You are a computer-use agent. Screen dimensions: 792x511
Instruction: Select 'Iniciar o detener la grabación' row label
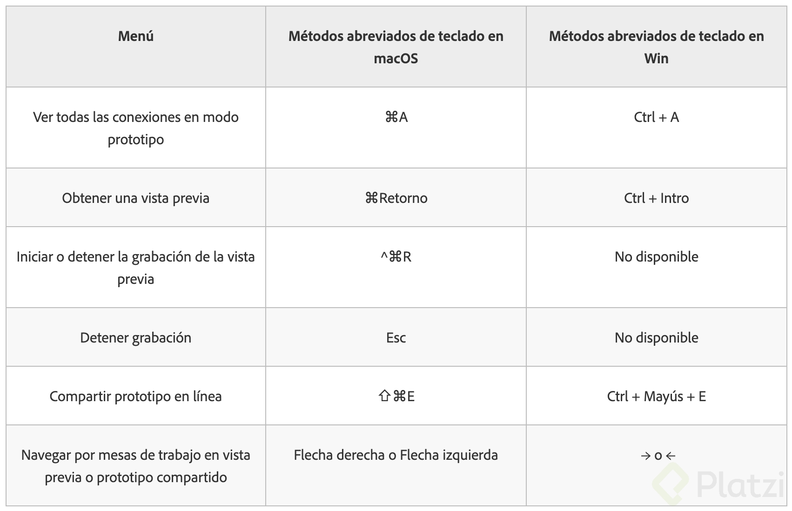point(136,267)
